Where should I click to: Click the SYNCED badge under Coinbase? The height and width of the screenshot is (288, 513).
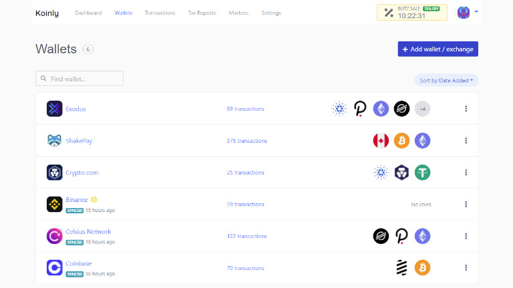click(x=75, y=274)
